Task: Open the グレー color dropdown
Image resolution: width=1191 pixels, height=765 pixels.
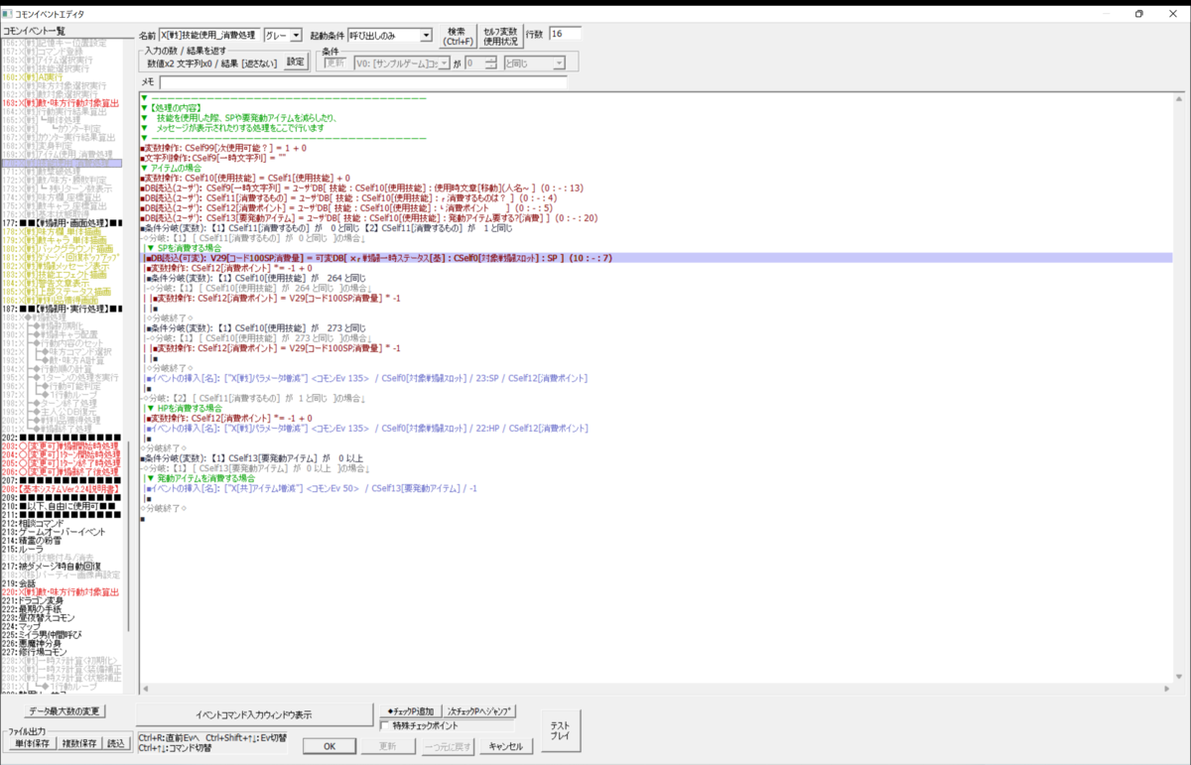Action: [x=281, y=36]
